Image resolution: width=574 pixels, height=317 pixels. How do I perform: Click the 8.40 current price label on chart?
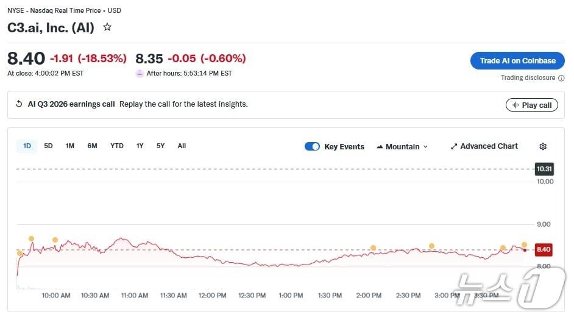point(543,249)
